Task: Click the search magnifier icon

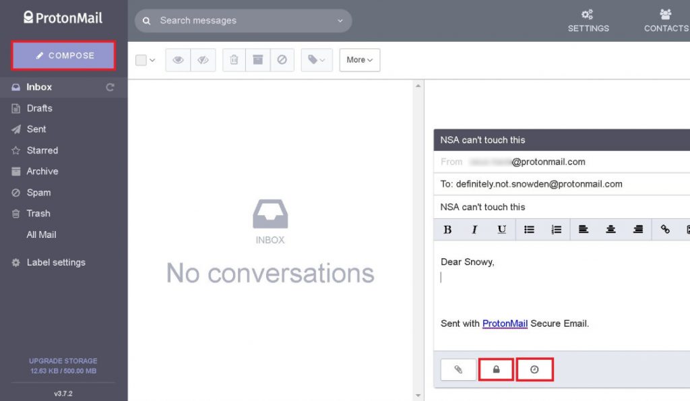Action: tap(146, 21)
